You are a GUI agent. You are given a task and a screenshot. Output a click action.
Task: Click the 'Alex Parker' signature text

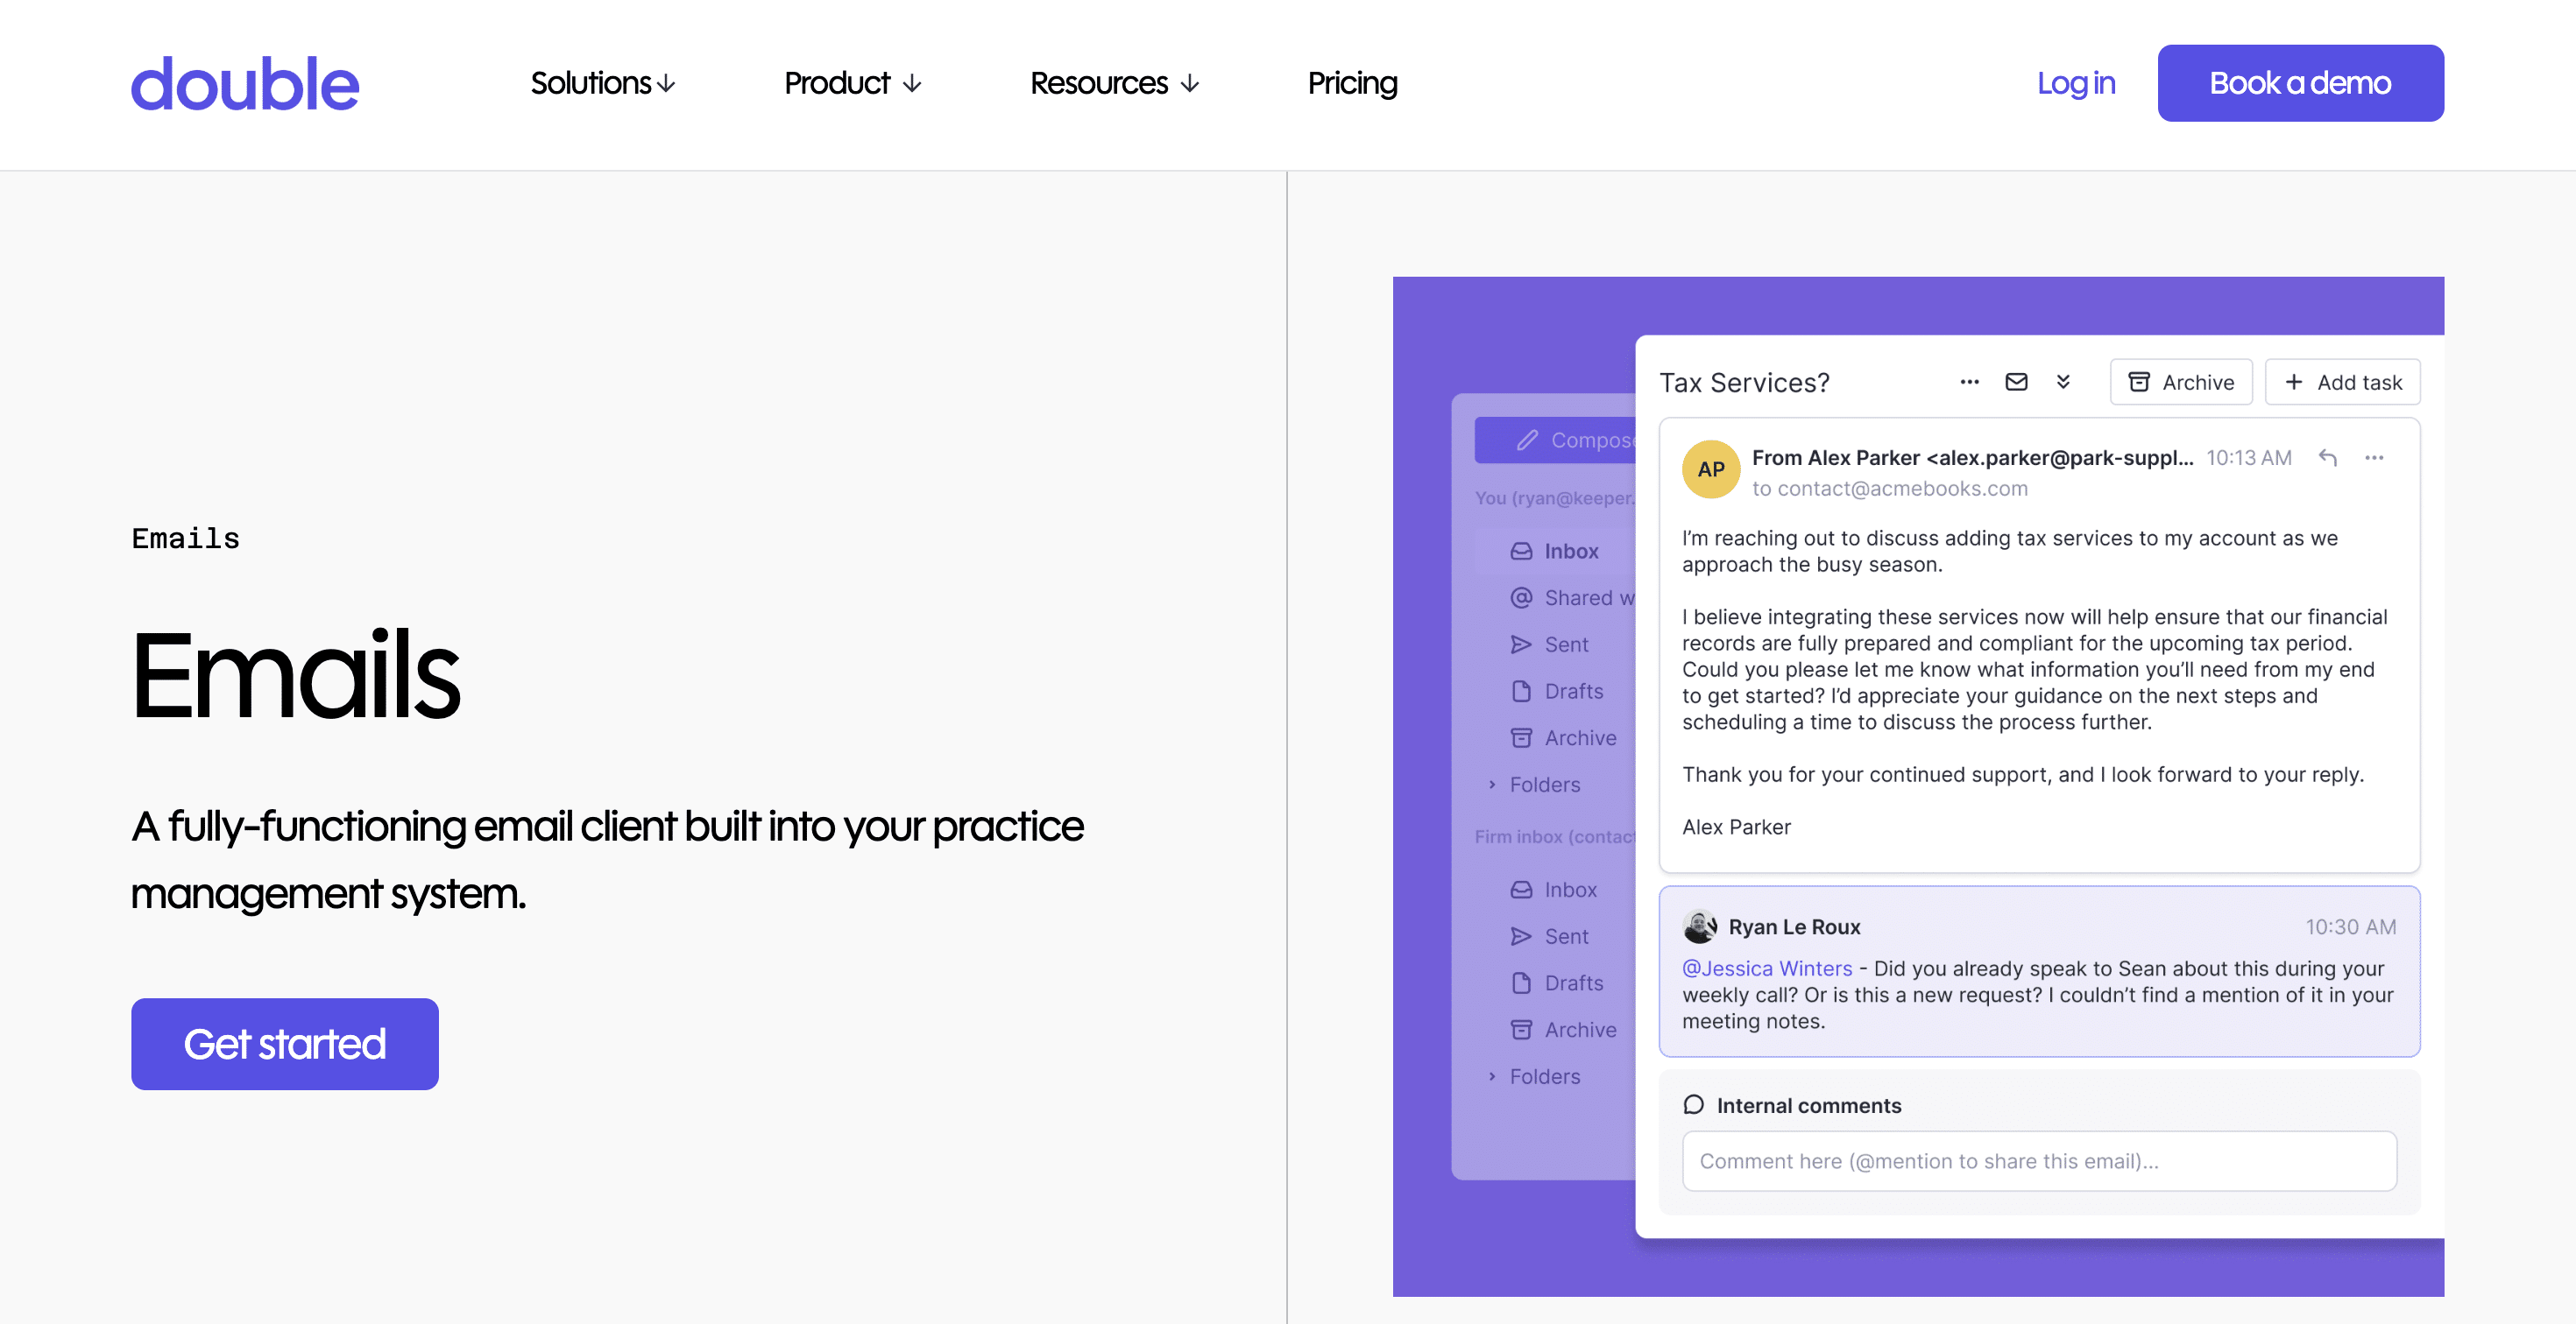click(x=1736, y=827)
